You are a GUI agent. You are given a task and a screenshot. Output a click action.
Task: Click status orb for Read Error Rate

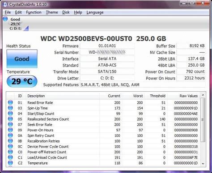coord(10,102)
